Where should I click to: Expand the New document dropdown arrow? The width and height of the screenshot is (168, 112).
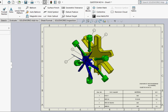point(16,2)
